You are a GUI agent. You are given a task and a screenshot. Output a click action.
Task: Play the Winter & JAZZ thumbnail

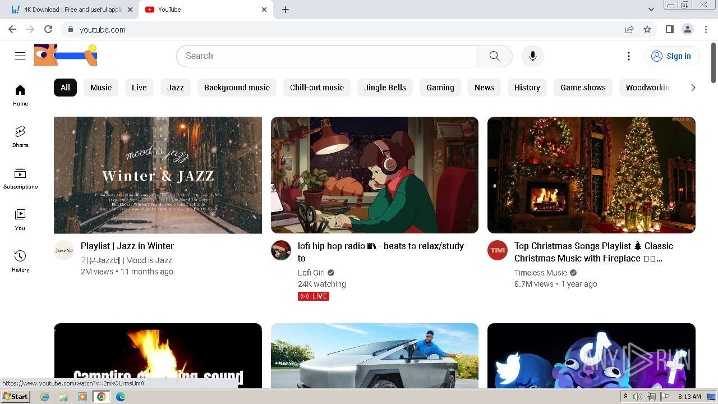(x=158, y=175)
